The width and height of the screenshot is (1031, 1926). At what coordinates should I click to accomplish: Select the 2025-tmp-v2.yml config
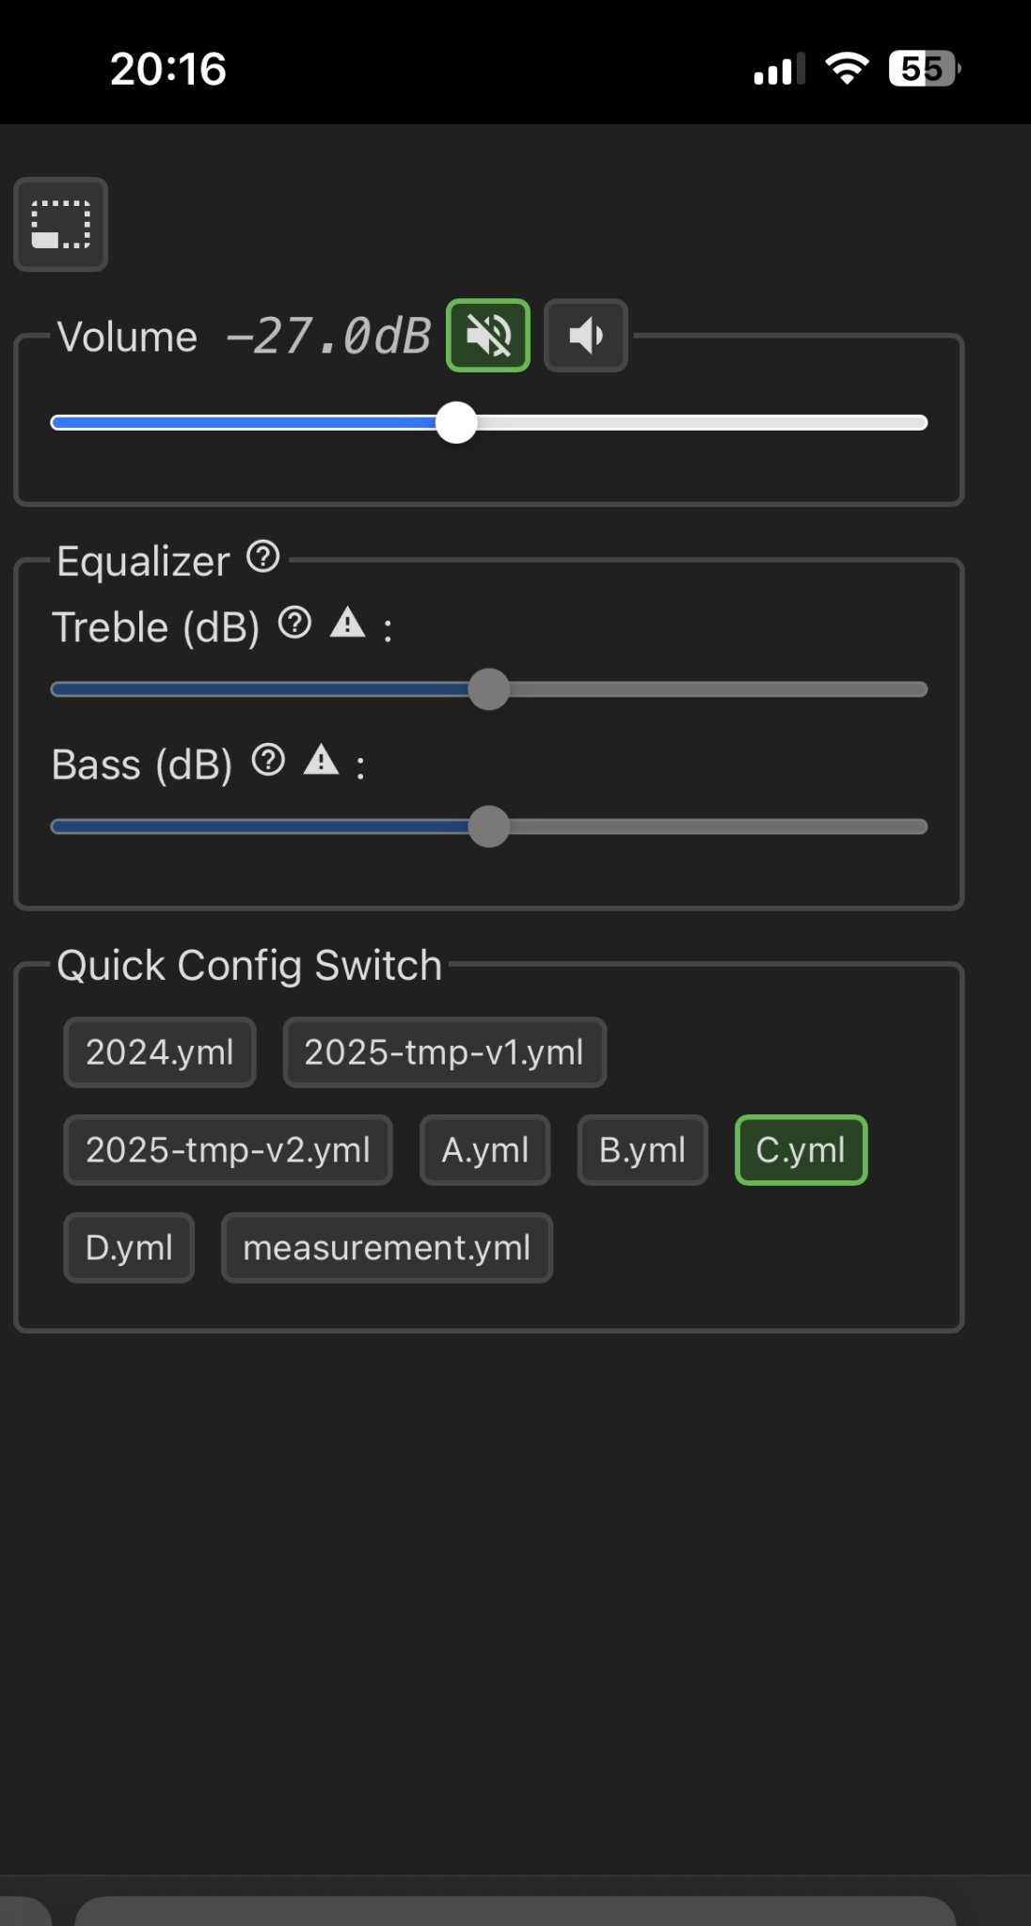click(x=229, y=1150)
